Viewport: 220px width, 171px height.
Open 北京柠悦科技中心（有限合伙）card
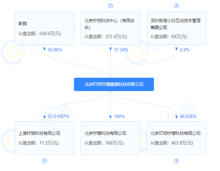[x=110, y=28]
